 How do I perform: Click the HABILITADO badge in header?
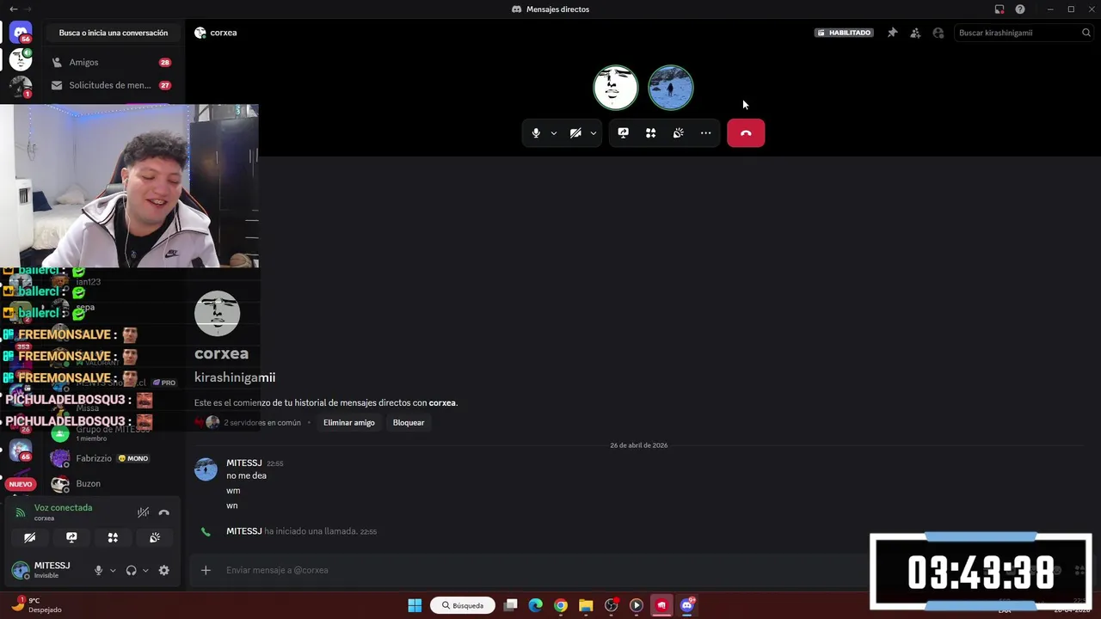tap(845, 33)
